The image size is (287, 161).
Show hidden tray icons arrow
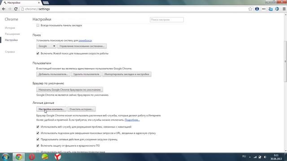pyautogui.click(x=250, y=157)
